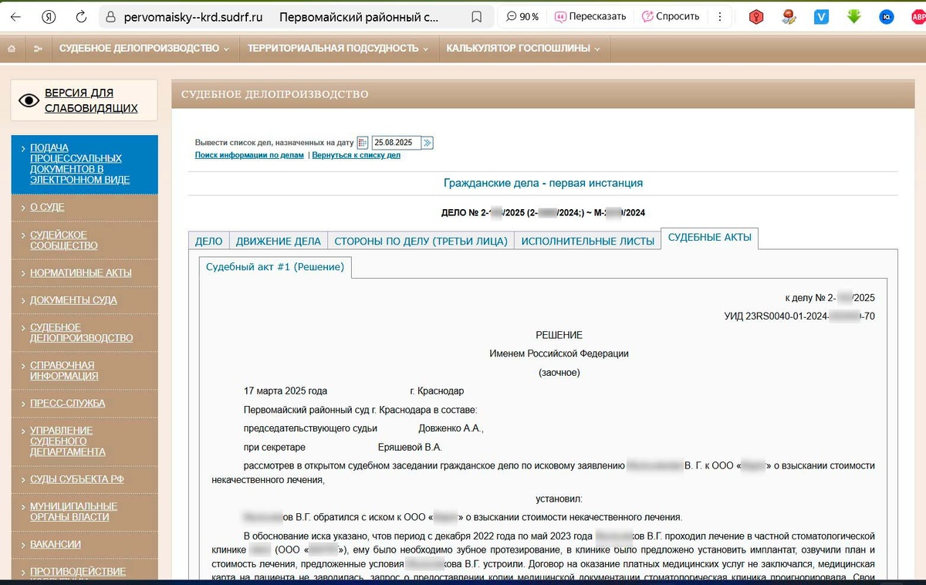This screenshot has width=926, height=585.
Task: Expand Справочная информация sidebar item
Action: (x=64, y=370)
